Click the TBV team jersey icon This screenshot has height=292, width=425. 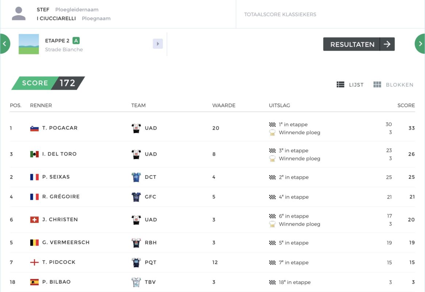pyautogui.click(x=136, y=282)
